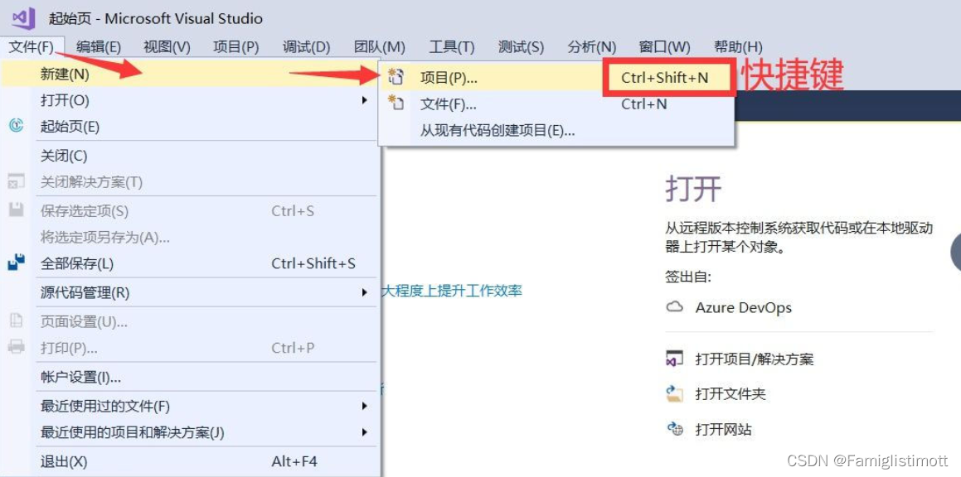Select 将选定项另存为(A)... entry
Image resolution: width=961 pixels, height=477 pixels.
(191, 238)
